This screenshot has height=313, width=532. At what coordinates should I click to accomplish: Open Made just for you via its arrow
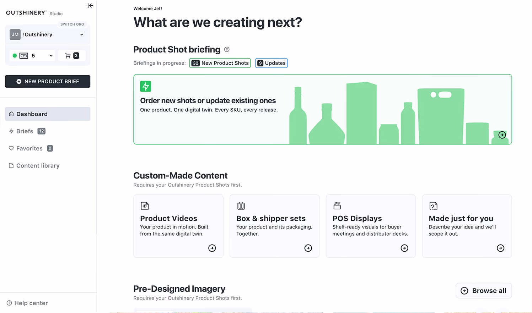(x=501, y=248)
